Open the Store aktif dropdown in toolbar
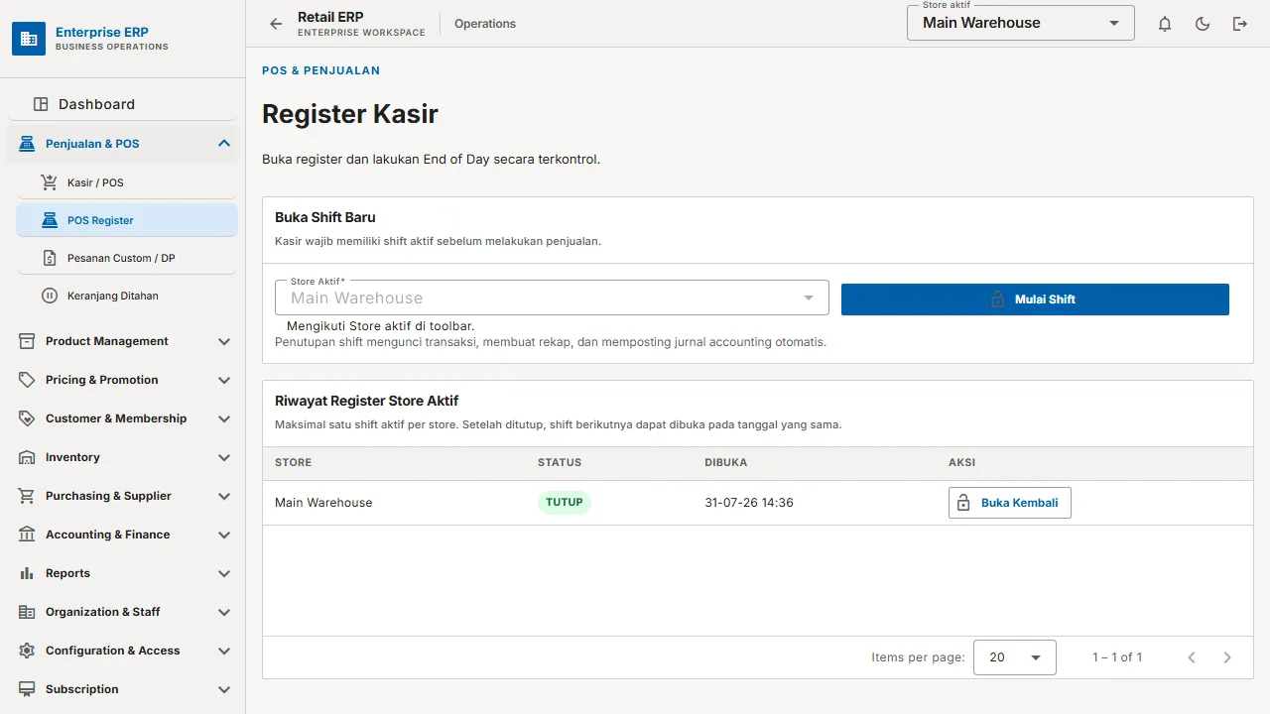The image size is (1270, 714). (x=1020, y=23)
